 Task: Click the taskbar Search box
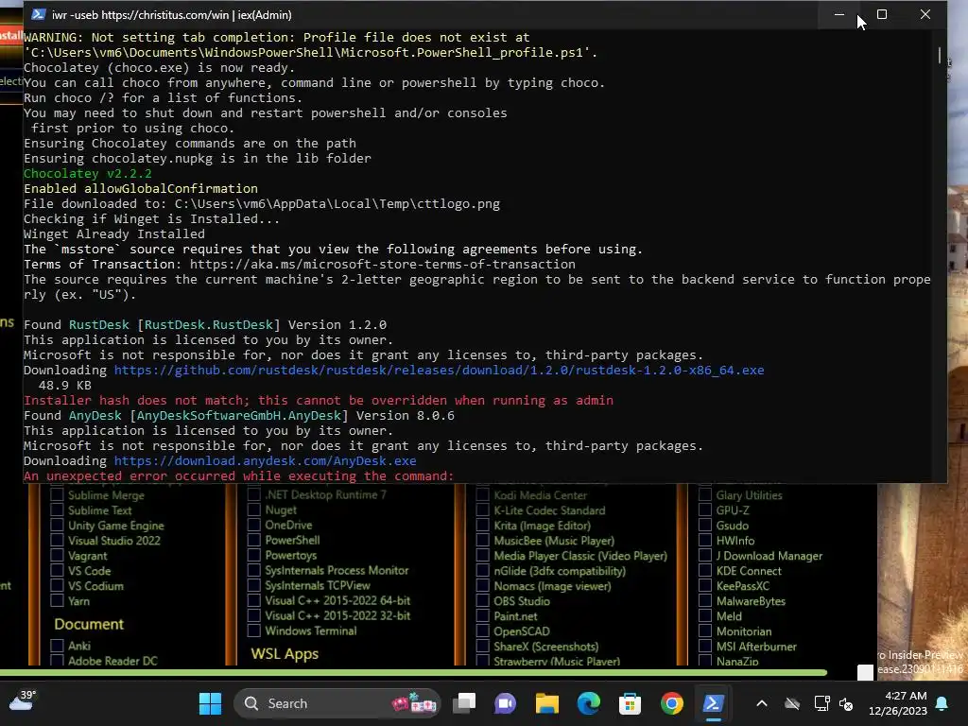pos(337,703)
